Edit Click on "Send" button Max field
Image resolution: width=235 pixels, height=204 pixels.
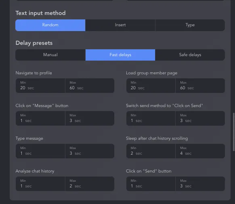pyautogui.click(x=200, y=184)
